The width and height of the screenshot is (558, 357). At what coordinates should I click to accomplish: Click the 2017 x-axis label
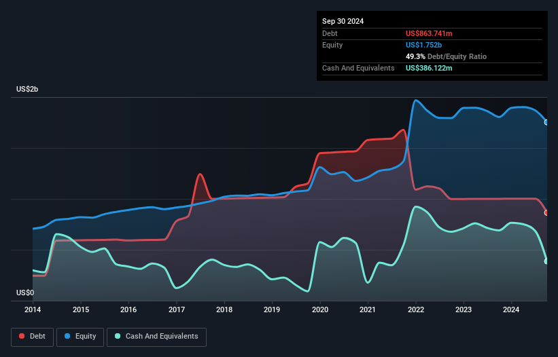point(177,309)
